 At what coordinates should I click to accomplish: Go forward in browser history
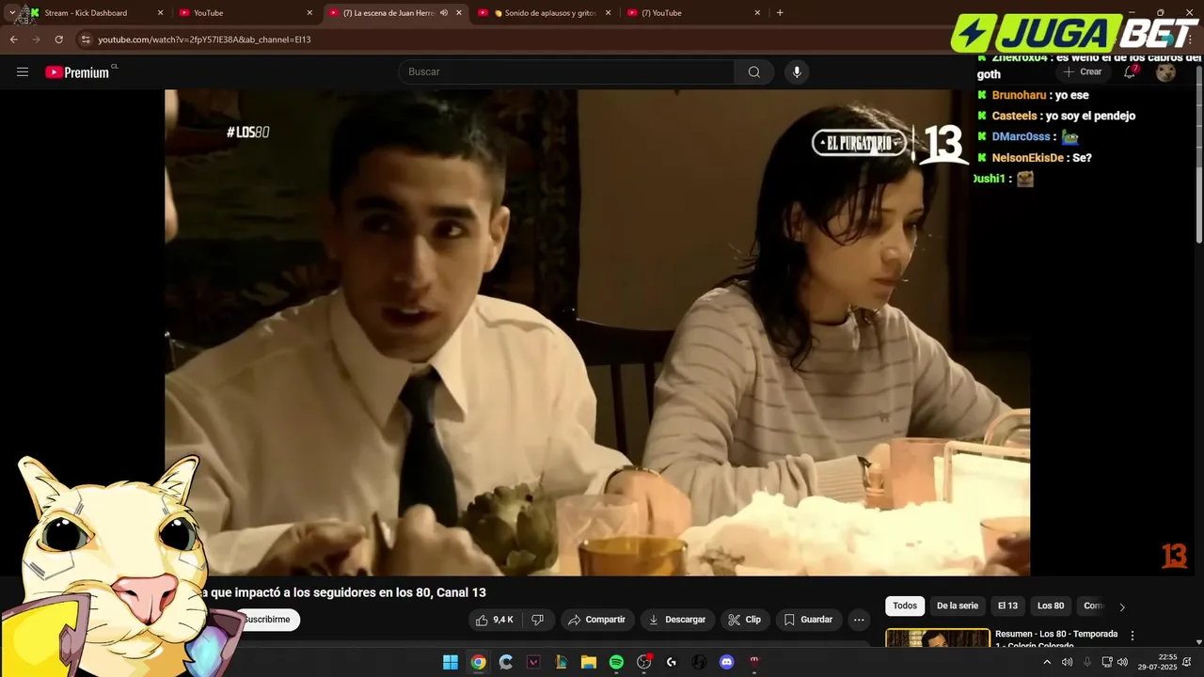36,39
